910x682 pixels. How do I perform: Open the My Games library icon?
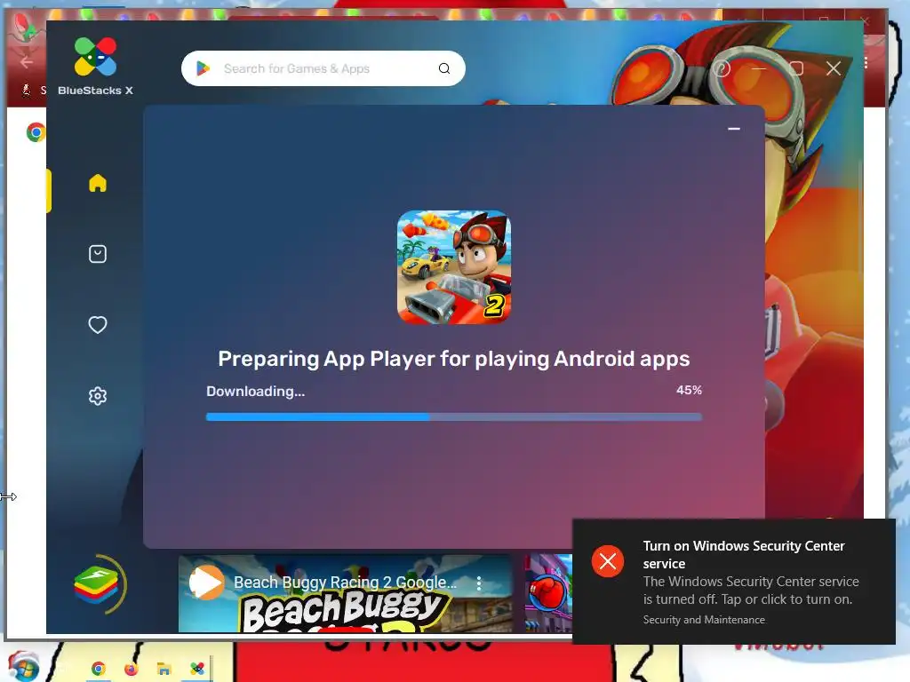pyautogui.click(x=98, y=254)
